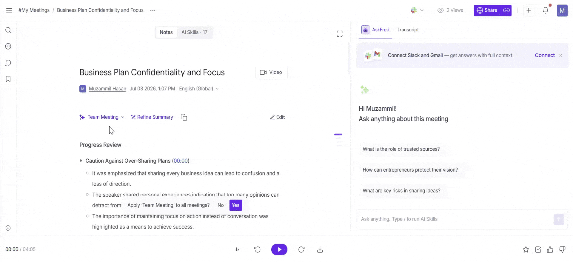Click Connect for Slack and Gmail
This screenshot has height=262, width=573.
[545, 55]
